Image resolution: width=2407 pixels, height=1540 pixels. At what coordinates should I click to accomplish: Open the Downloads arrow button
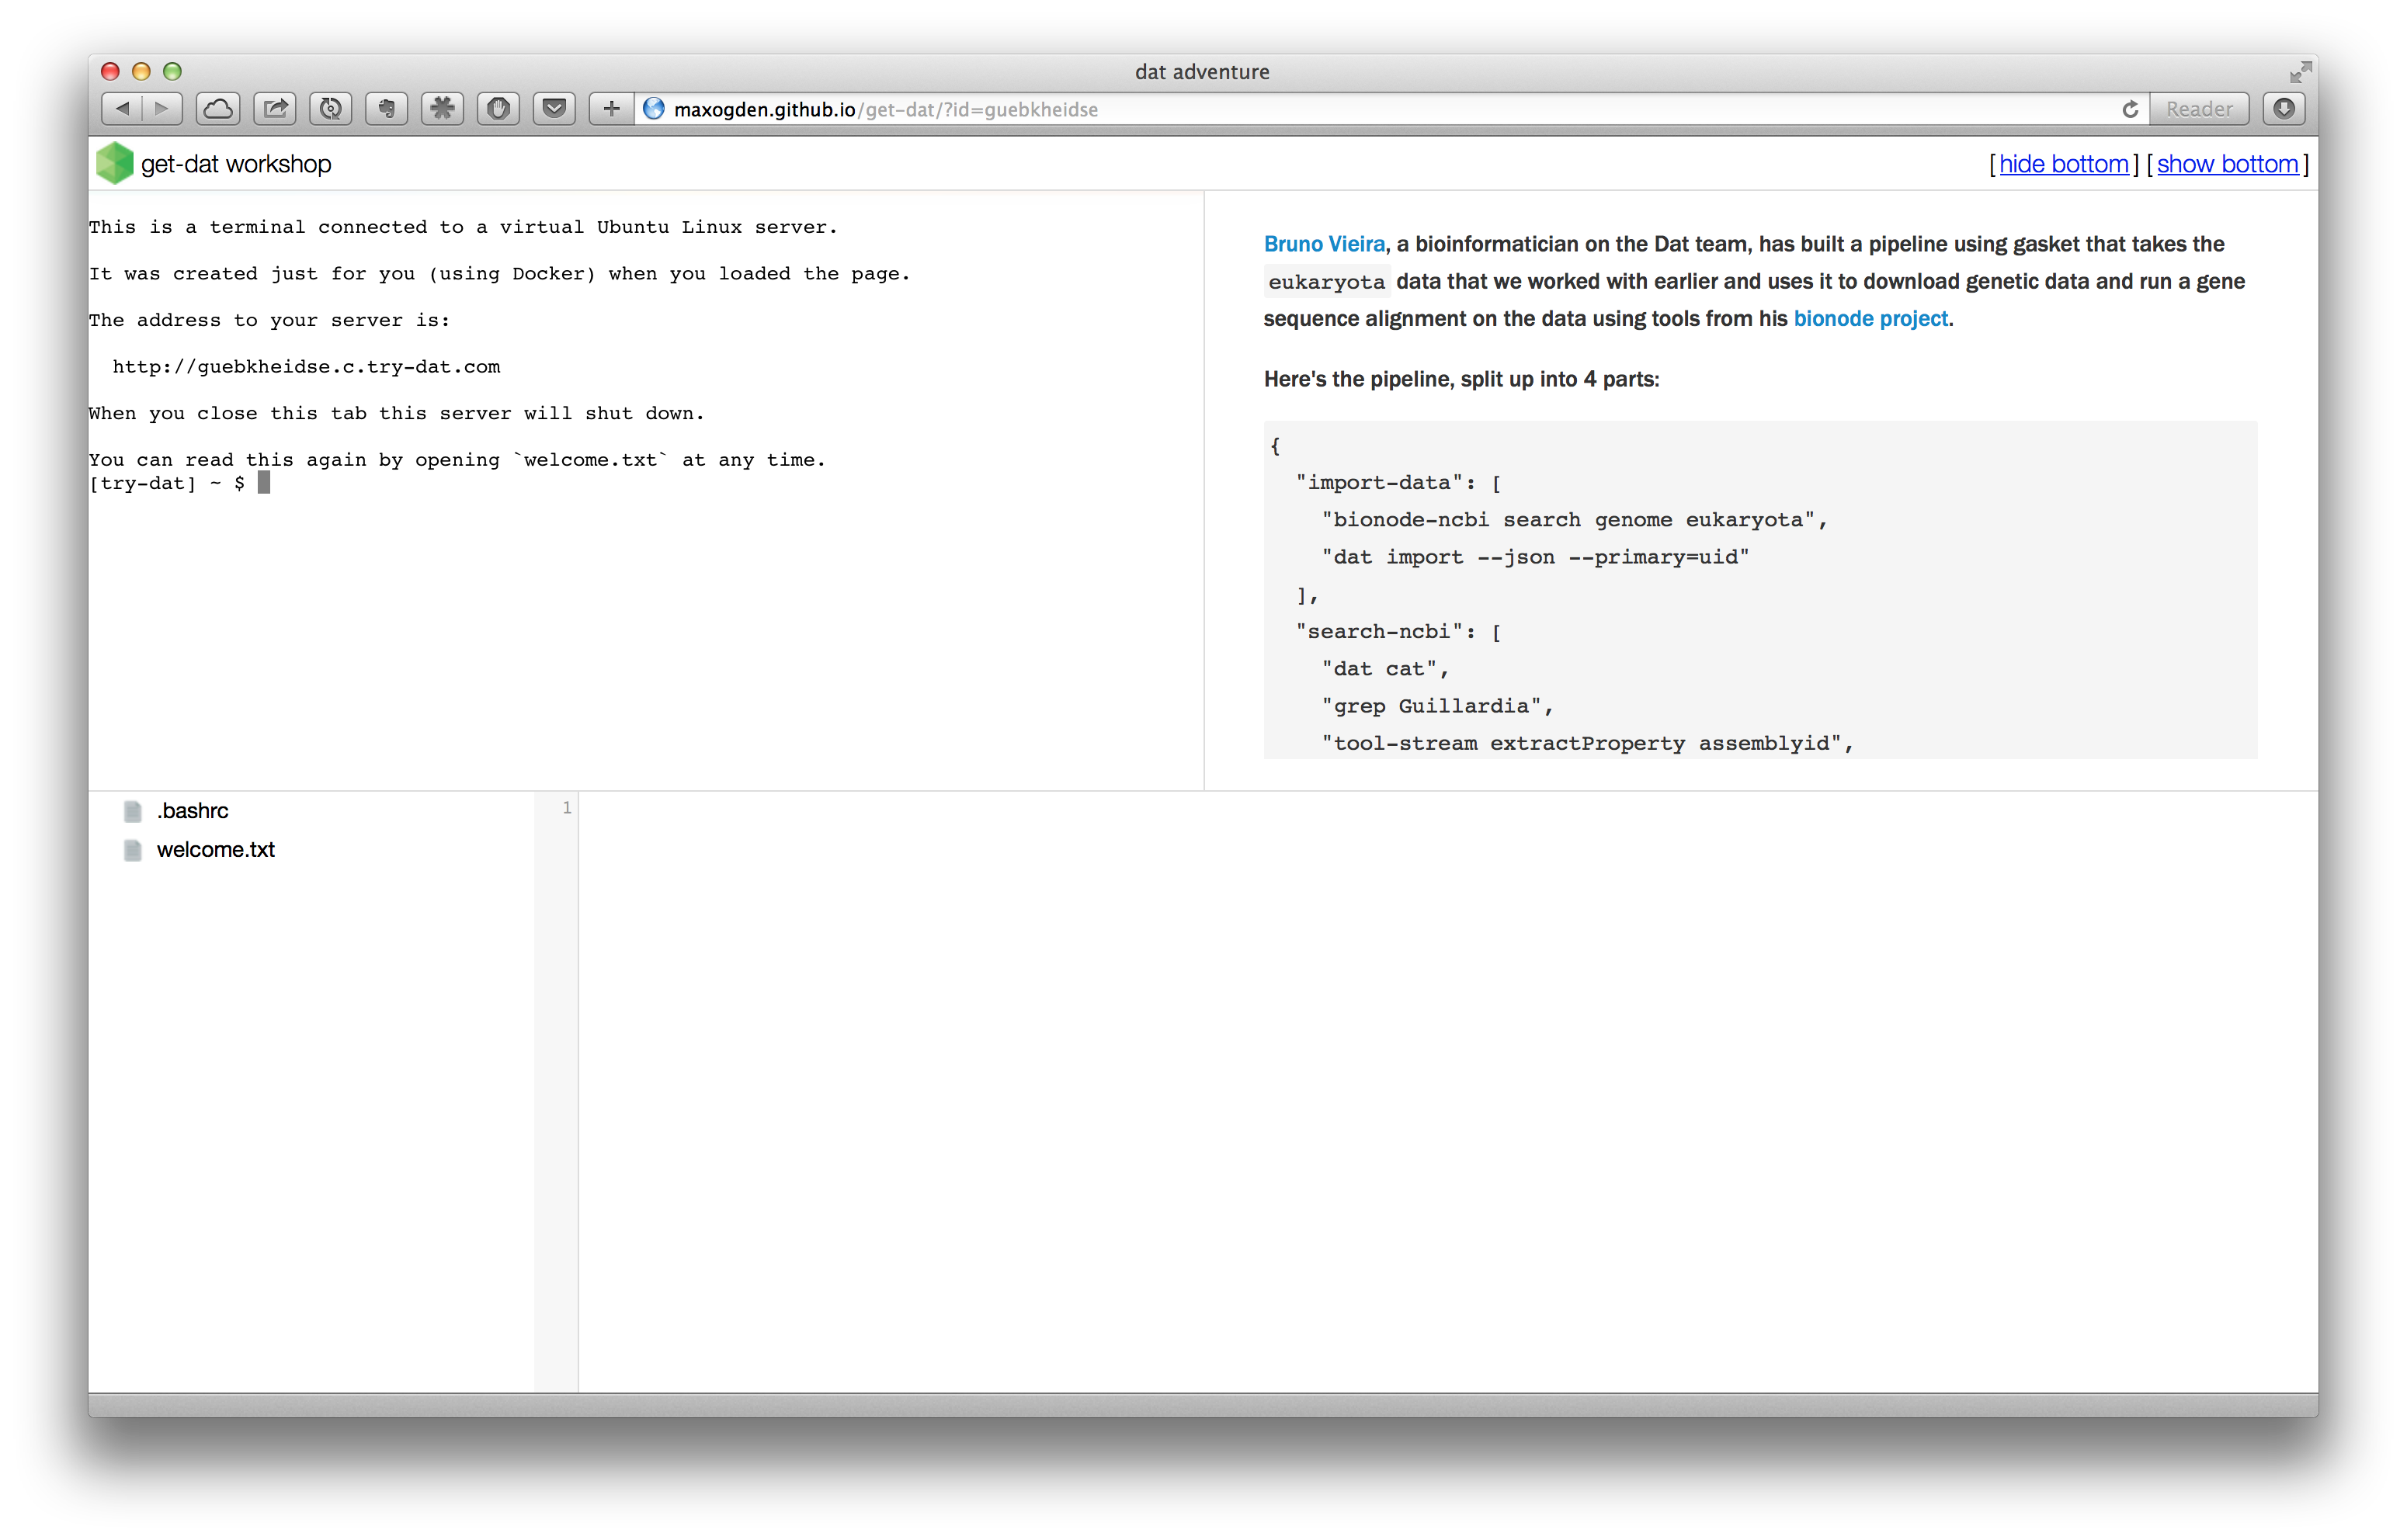(x=2284, y=109)
